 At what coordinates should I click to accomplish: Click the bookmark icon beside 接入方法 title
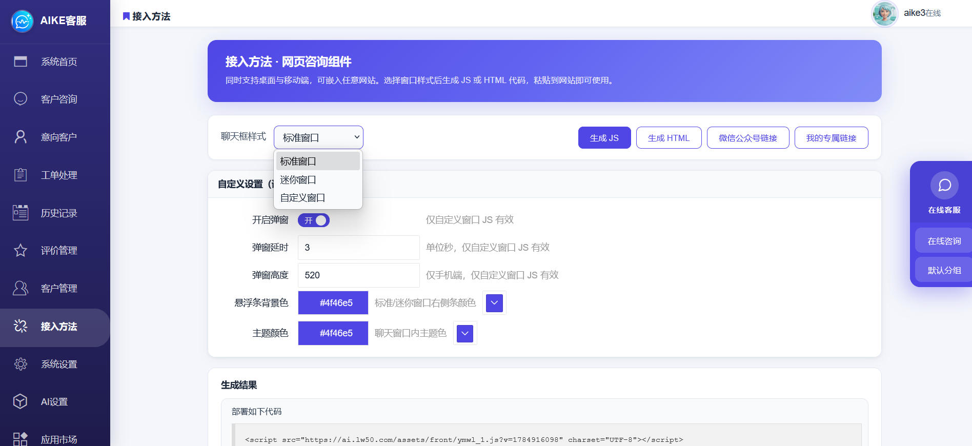coord(126,16)
